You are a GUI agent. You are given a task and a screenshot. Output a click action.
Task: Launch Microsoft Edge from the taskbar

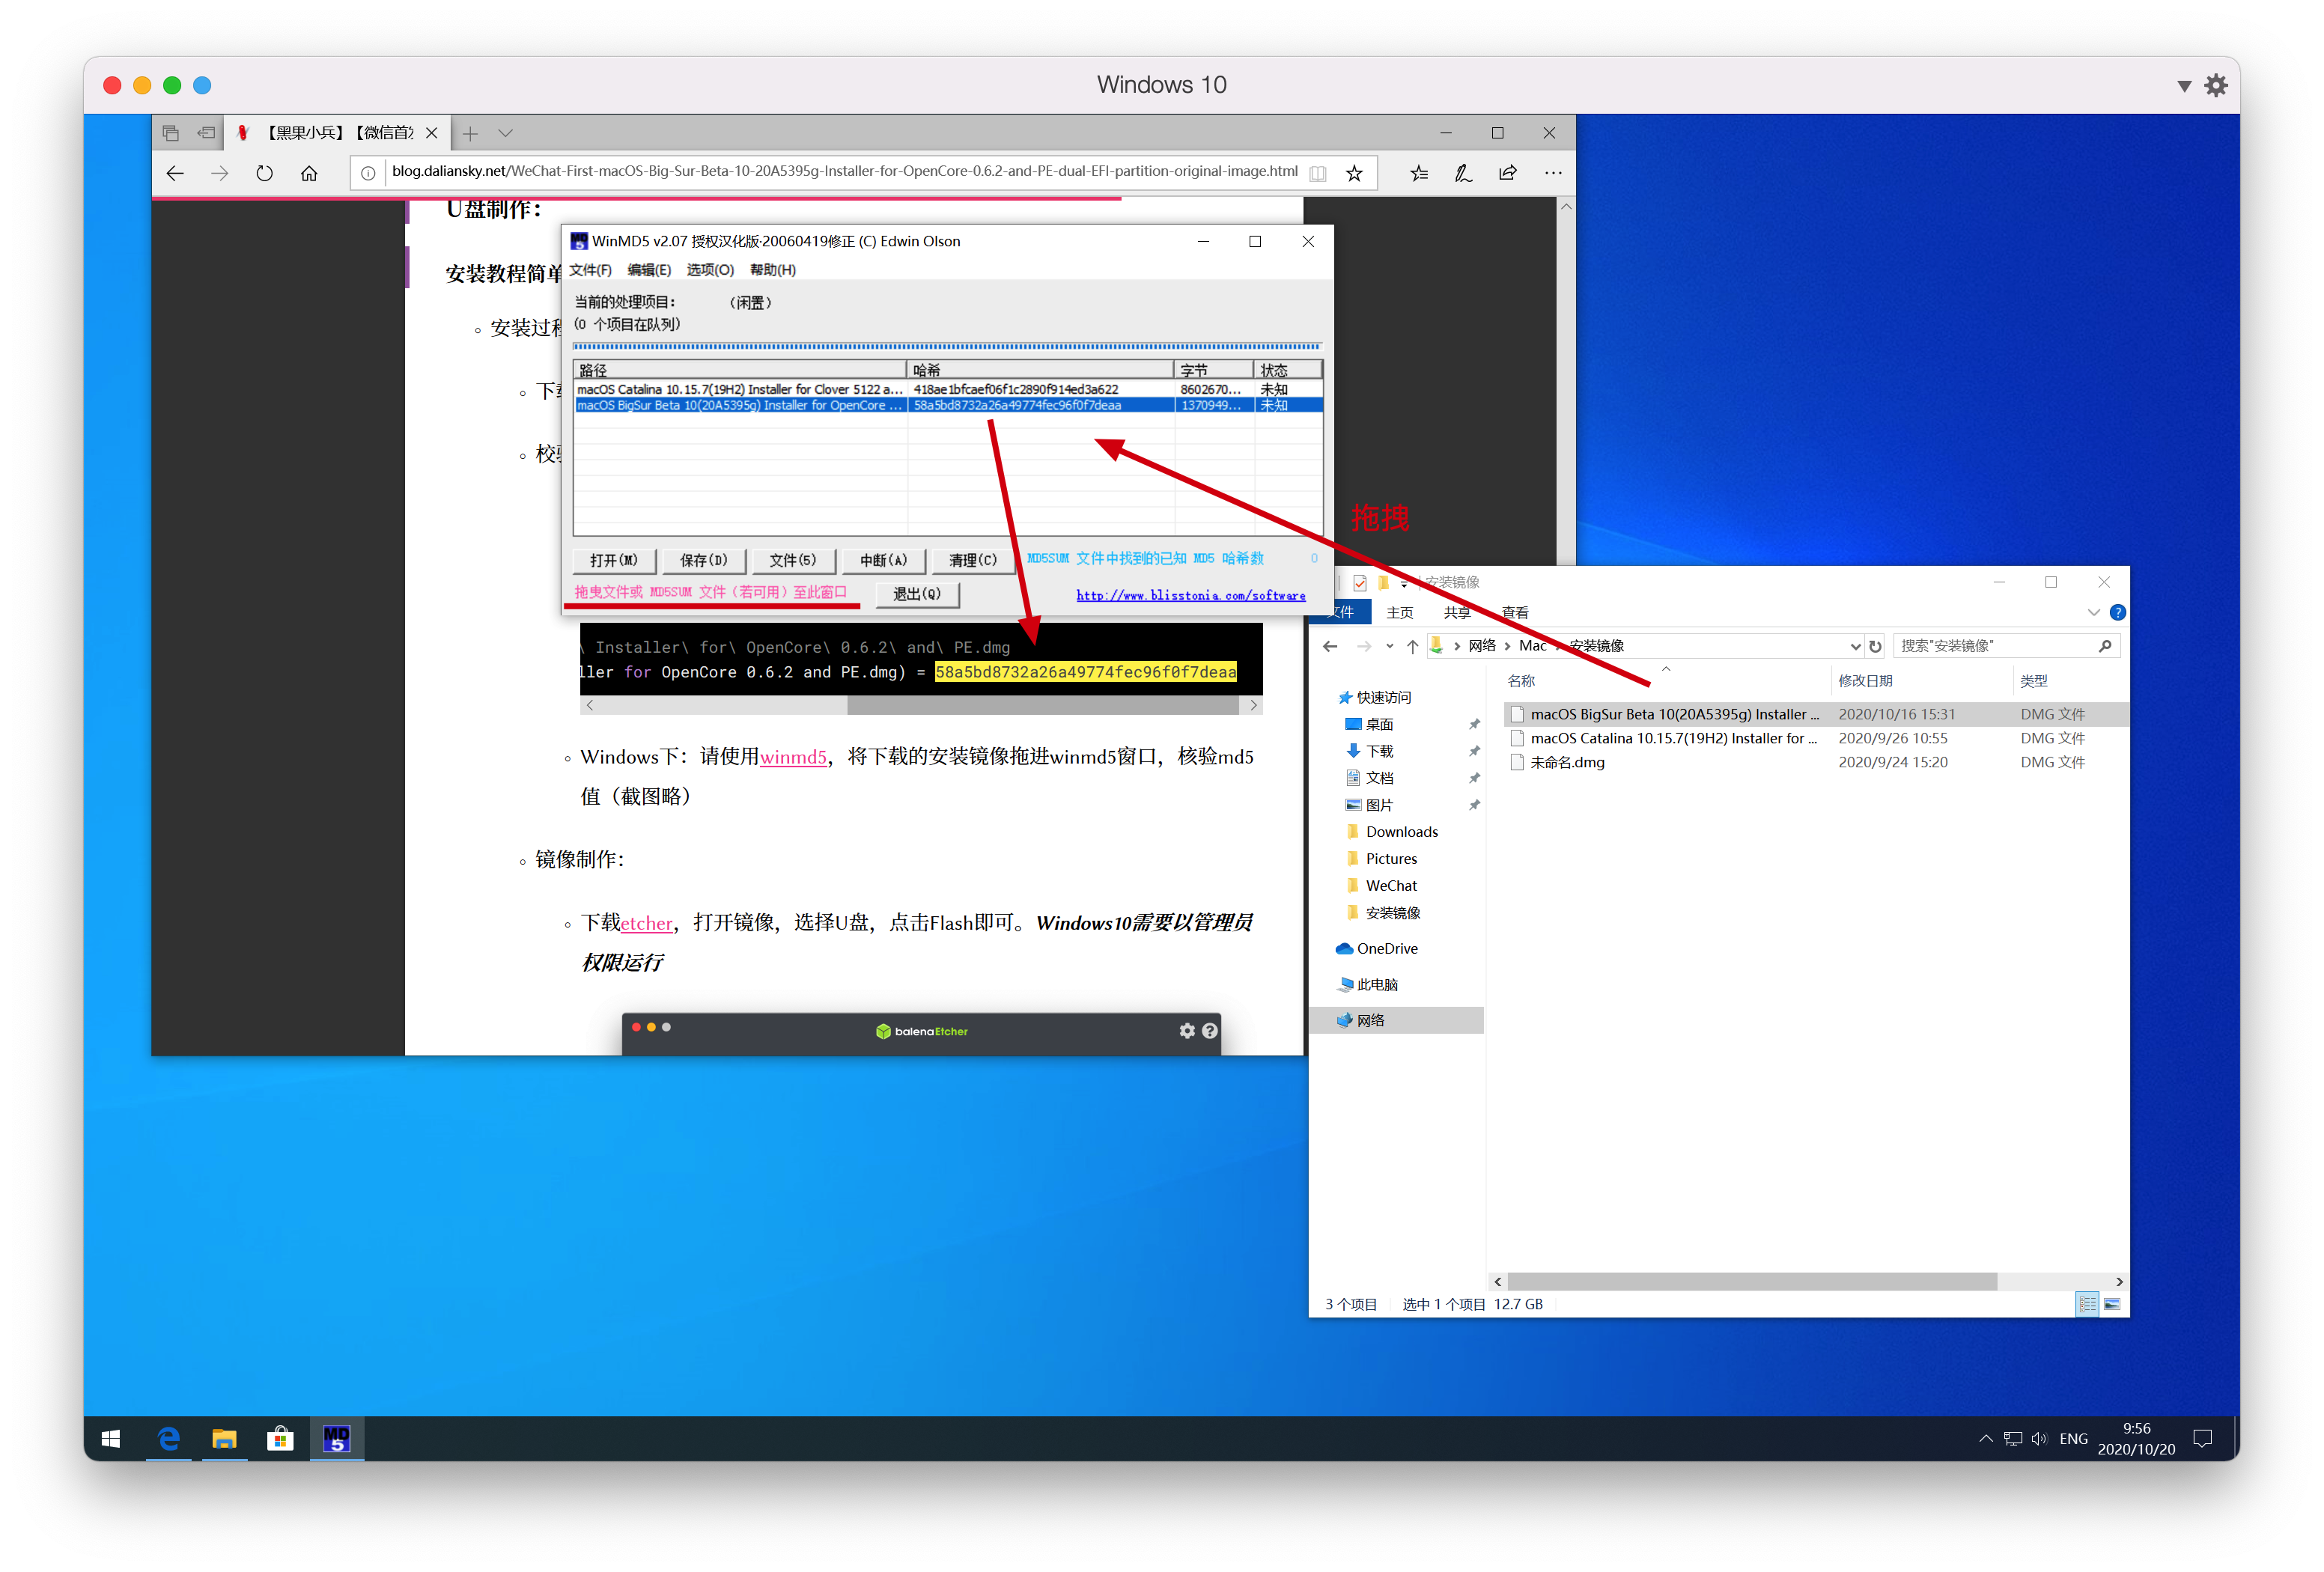168,1439
